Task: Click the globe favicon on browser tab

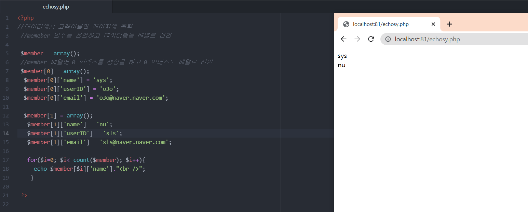Action: 346,24
